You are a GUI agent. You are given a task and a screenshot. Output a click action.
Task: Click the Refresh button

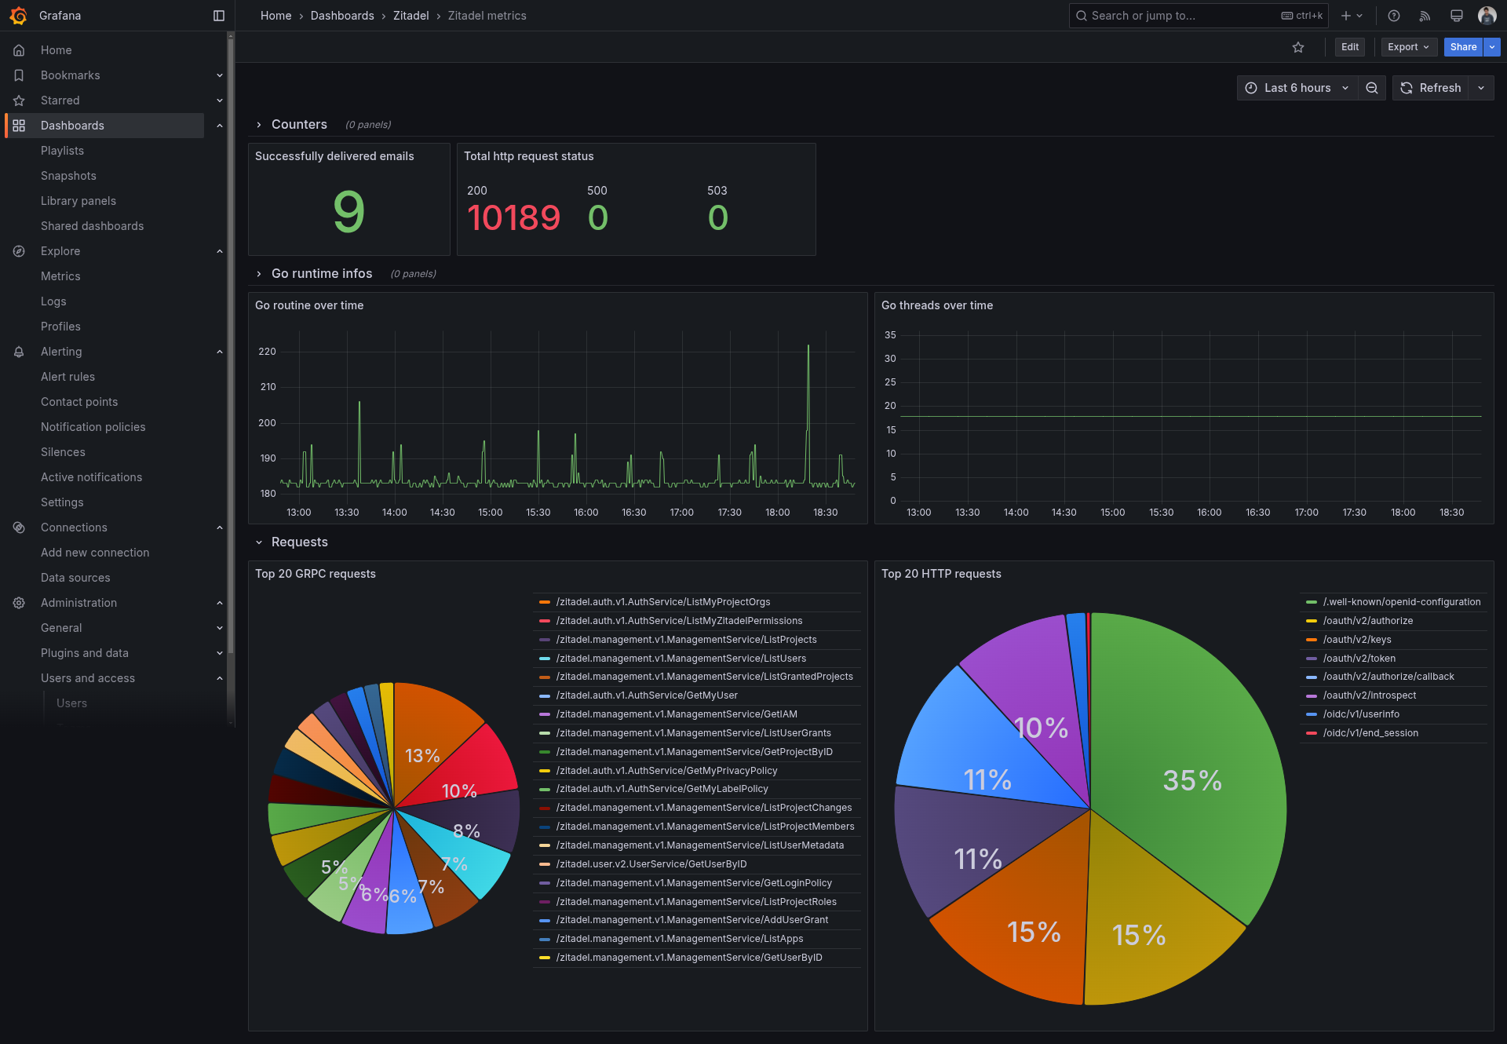1431,88
